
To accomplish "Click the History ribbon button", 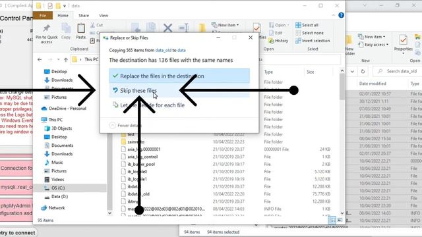I will click(x=278, y=41).
